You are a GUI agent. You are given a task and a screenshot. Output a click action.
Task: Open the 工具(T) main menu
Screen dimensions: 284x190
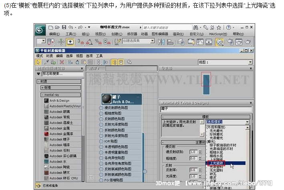pos(71,34)
